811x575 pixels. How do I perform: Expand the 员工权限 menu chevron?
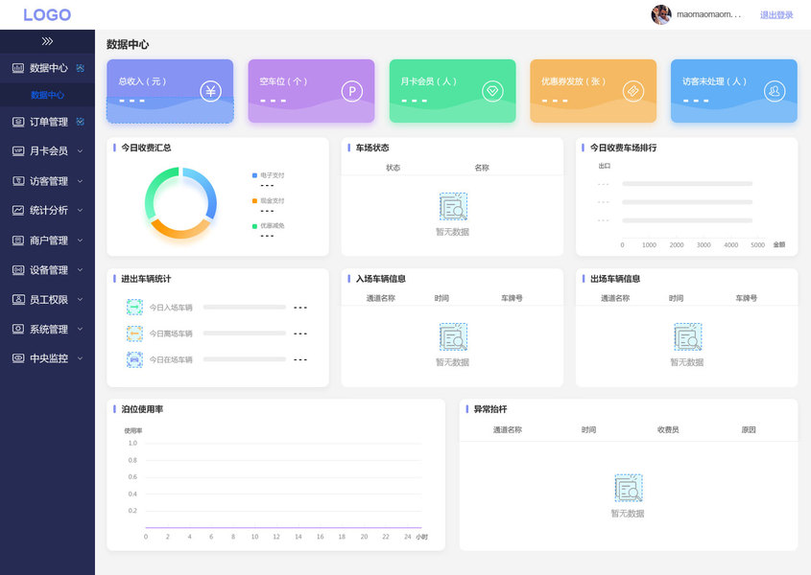coord(81,299)
